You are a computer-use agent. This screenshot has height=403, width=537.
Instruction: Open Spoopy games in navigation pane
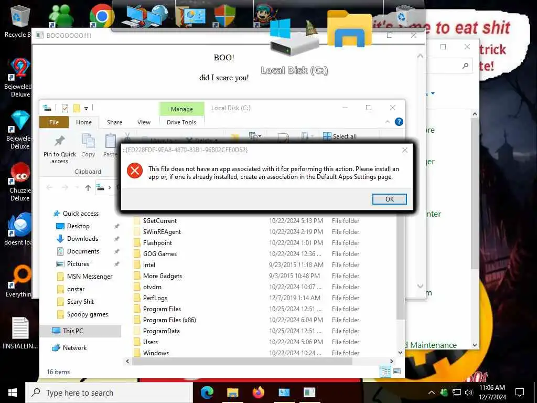click(88, 314)
